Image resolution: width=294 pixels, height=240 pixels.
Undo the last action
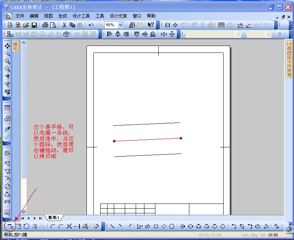91,25
